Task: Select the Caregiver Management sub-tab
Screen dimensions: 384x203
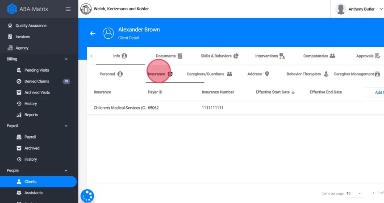Action: tap(357, 74)
